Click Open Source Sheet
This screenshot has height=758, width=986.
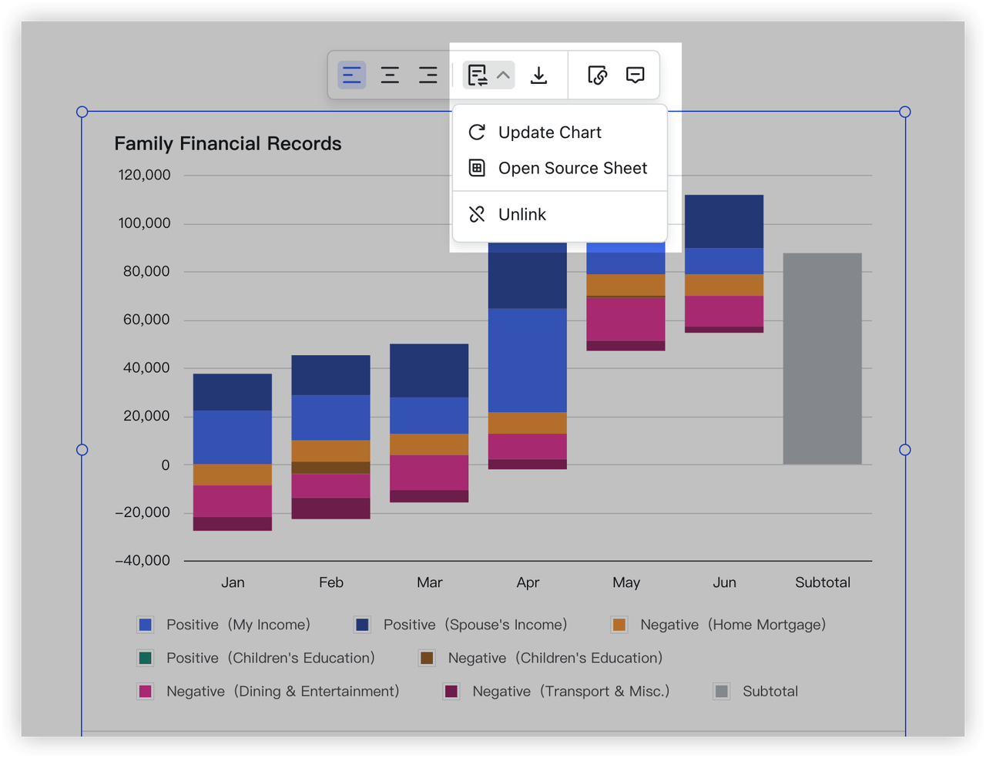573,168
